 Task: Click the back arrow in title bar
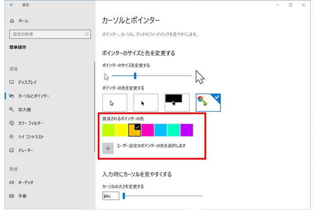[11, 5]
